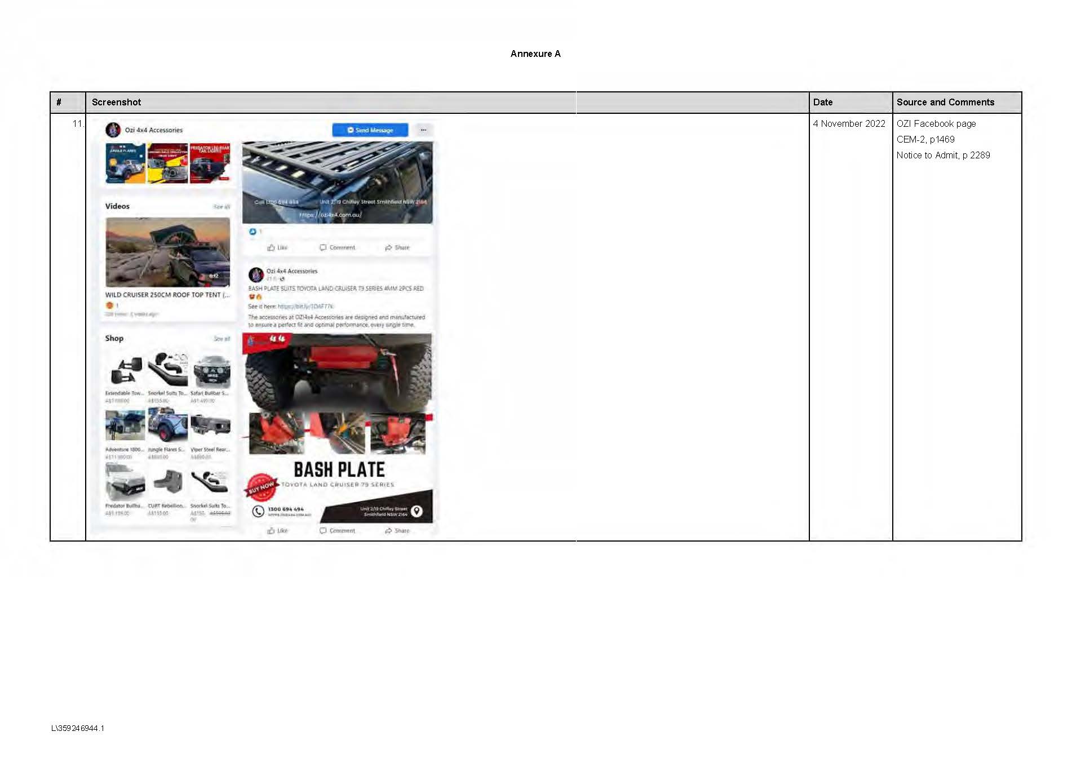Click the blue like reaction count icon
Image resolution: width=1072 pixels, height=758 pixels.
pos(253,232)
